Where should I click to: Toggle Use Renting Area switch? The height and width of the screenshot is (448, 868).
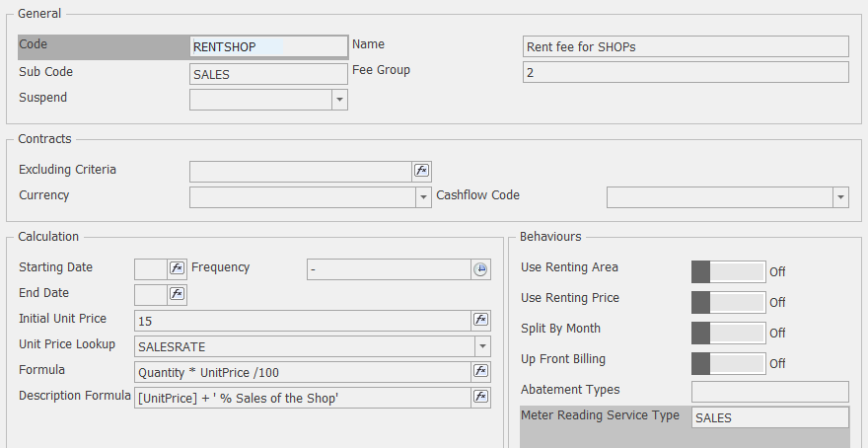728,271
